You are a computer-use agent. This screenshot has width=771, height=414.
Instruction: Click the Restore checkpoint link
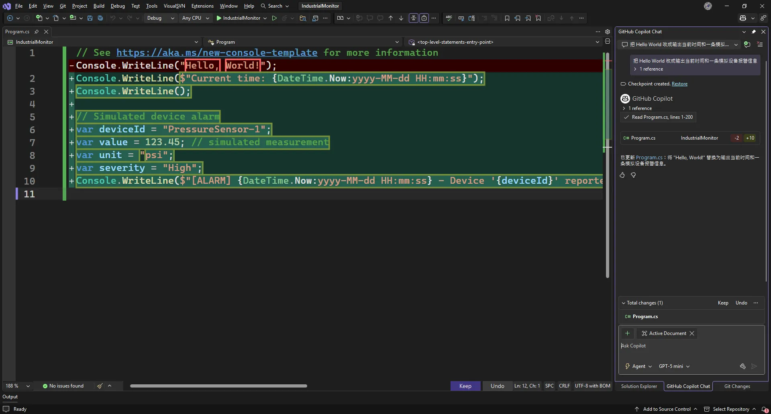click(x=679, y=84)
